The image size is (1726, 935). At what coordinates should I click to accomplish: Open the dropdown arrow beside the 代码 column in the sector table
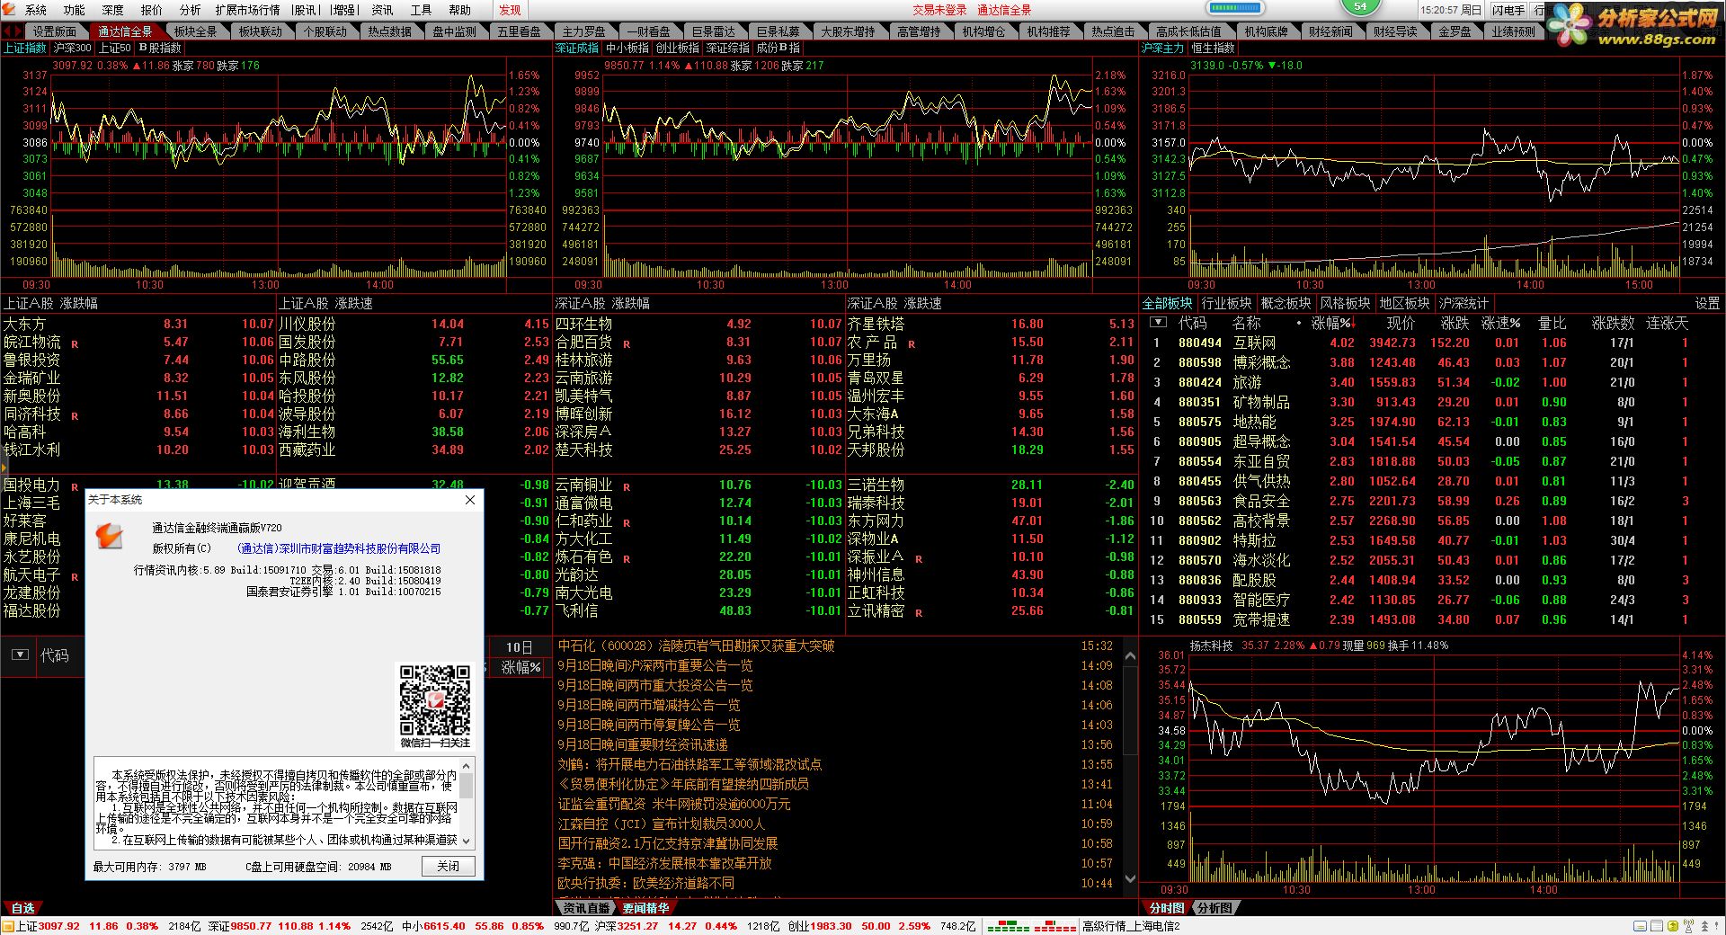(1158, 322)
